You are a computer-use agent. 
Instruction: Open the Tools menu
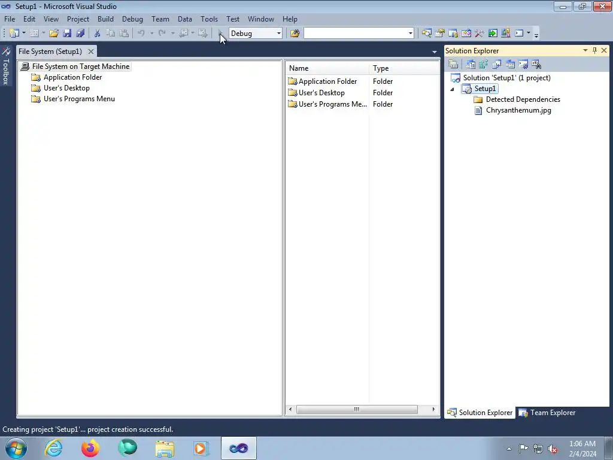209,19
